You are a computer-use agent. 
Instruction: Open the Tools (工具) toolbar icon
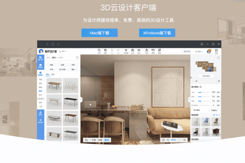click(x=132, y=51)
